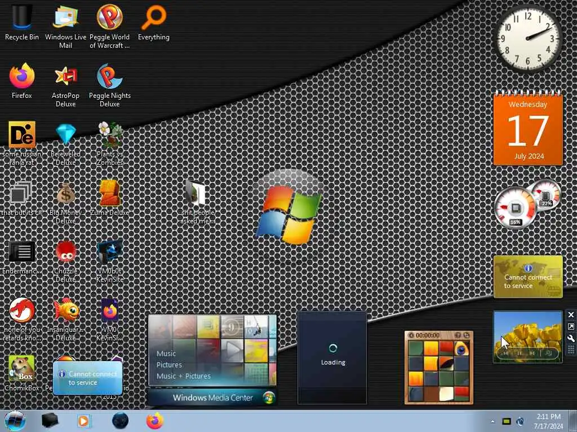The image size is (577, 432).
Task: Show hidden system tray icons arrow
Action: [x=492, y=421]
